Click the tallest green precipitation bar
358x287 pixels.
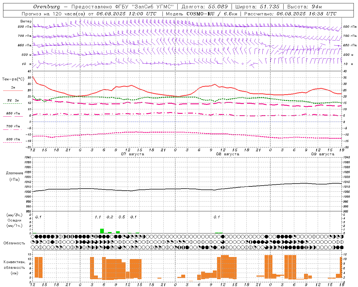coord(102,231)
